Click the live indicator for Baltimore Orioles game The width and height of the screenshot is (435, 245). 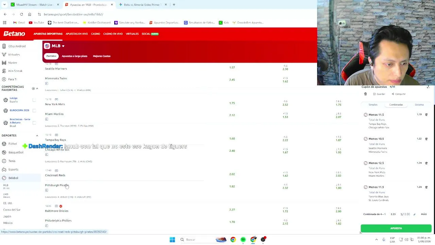pyautogui.click(x=61, y=206)
